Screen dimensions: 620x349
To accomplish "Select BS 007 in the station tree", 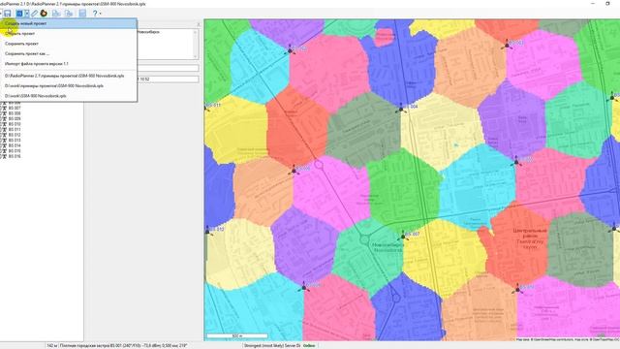I will point(15,108).
